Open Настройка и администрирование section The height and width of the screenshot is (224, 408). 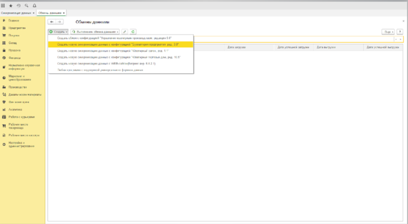[22, 144]
